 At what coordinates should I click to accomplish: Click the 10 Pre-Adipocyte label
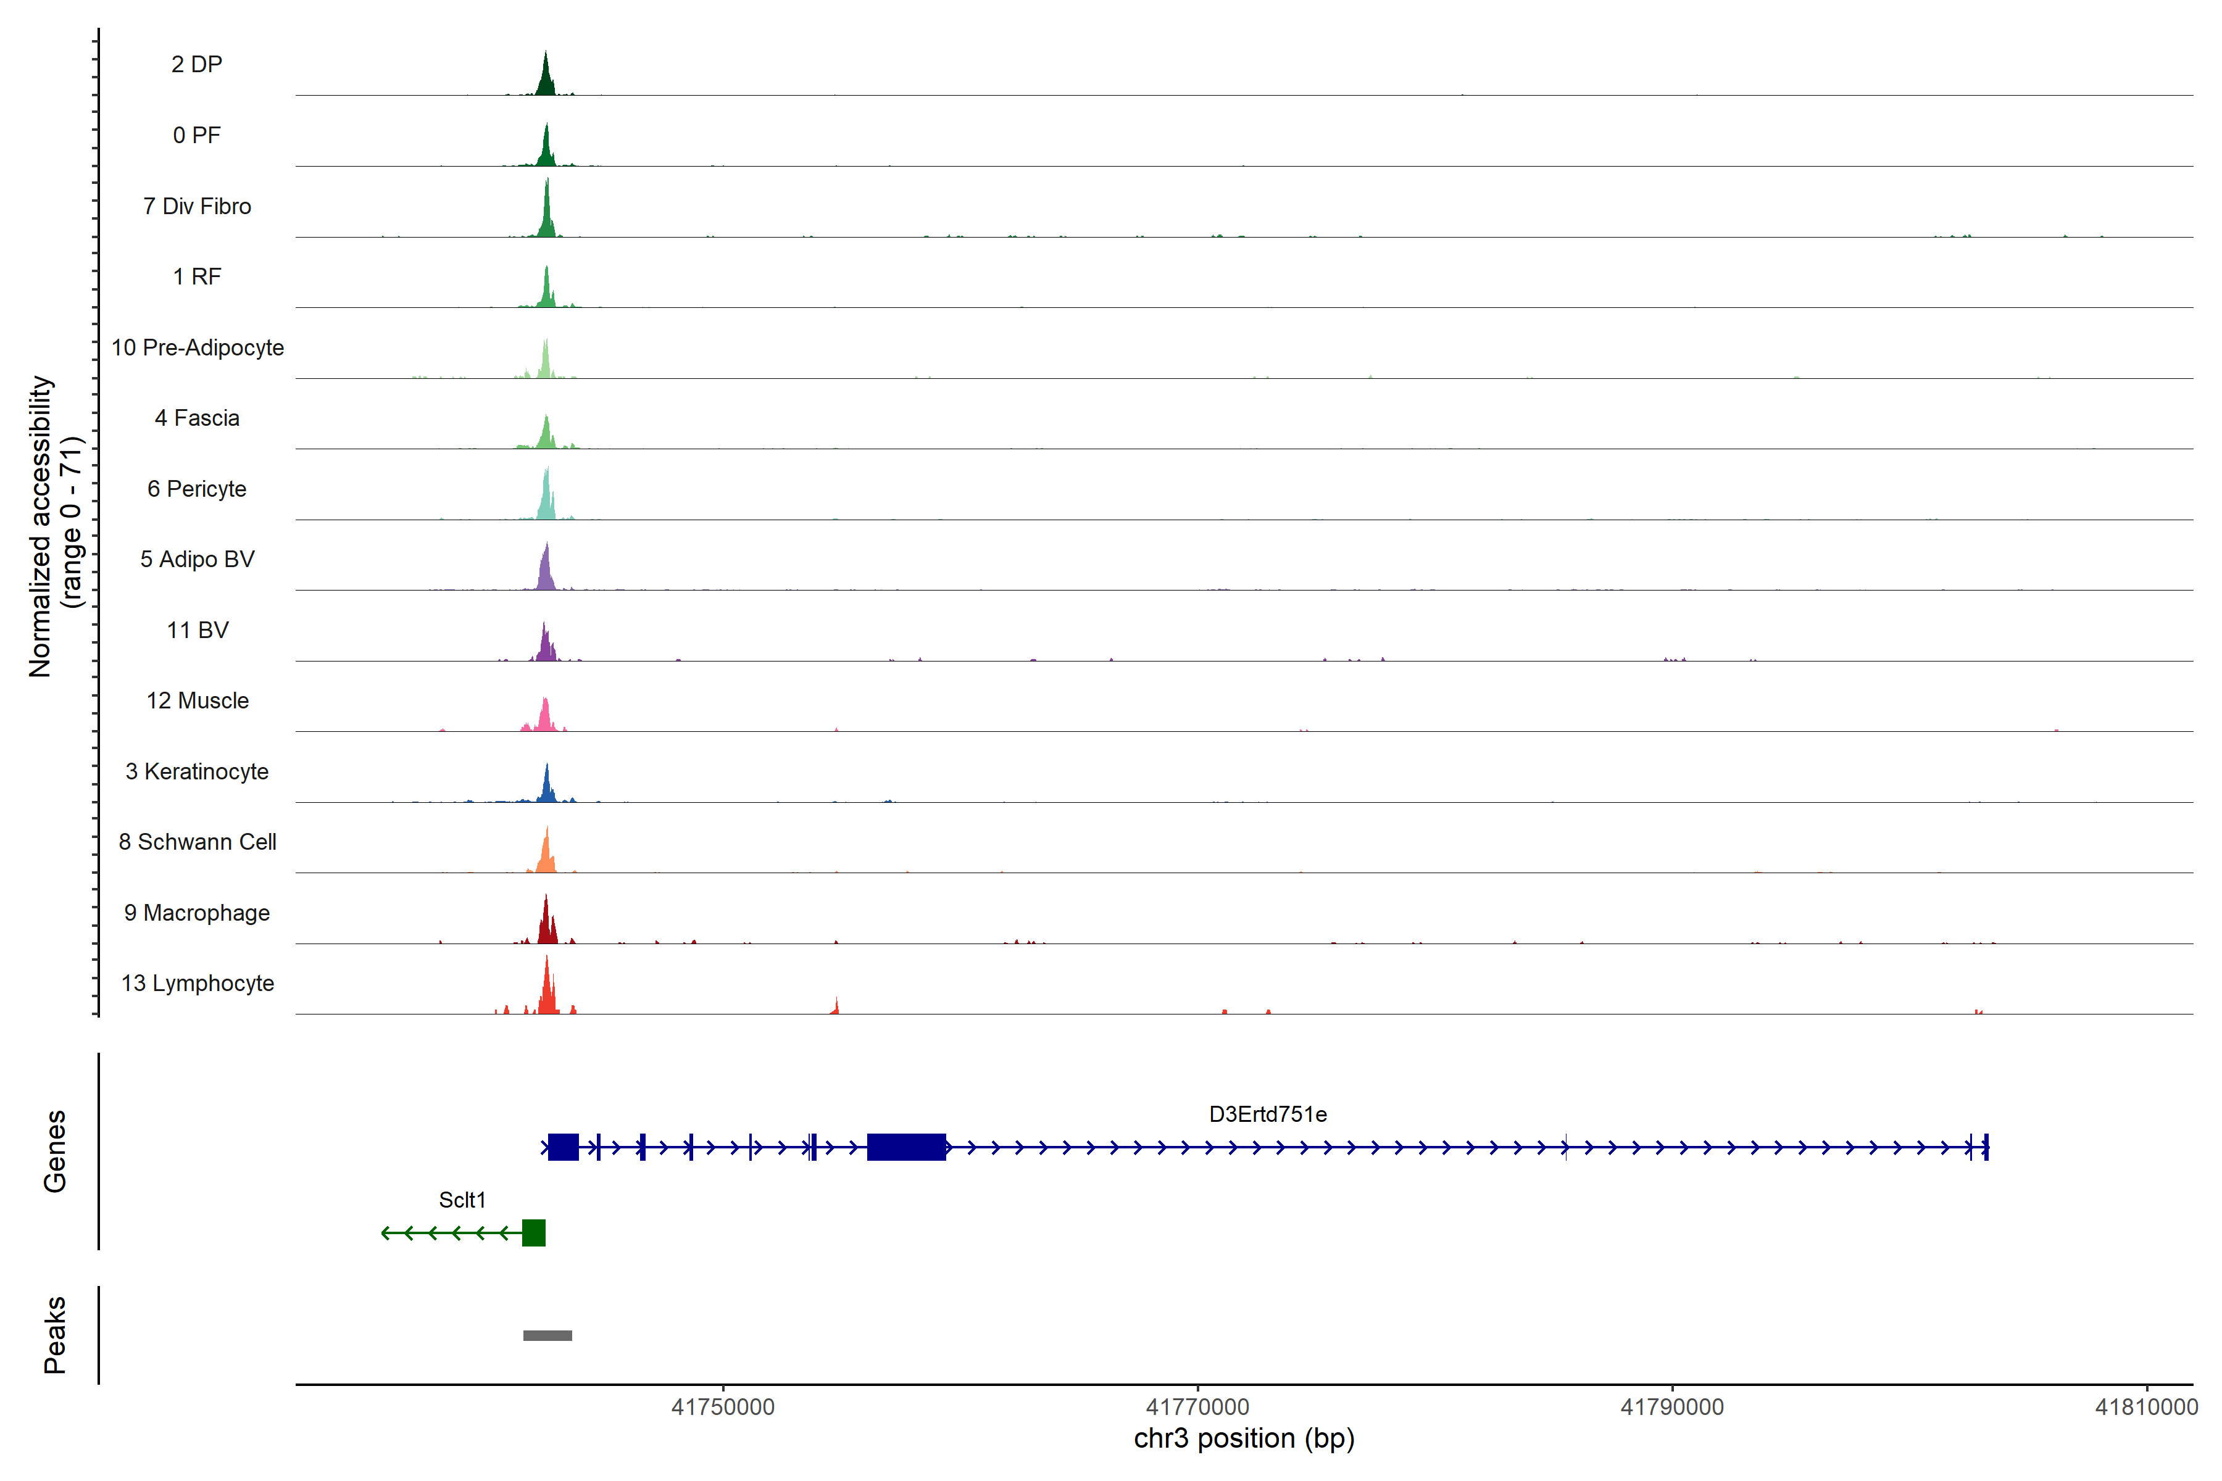coord(196,347)
